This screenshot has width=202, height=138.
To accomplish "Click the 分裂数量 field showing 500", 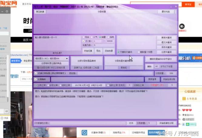I will click(171, 73).
